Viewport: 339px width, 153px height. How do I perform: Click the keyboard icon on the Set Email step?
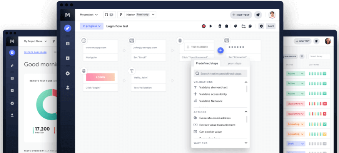click(132, 40)
